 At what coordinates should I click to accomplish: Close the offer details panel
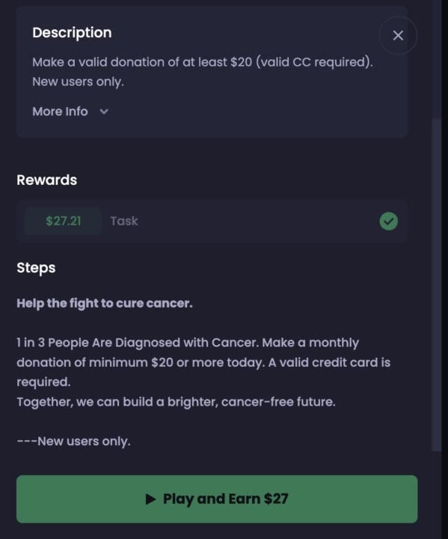(x=398, y=35)
